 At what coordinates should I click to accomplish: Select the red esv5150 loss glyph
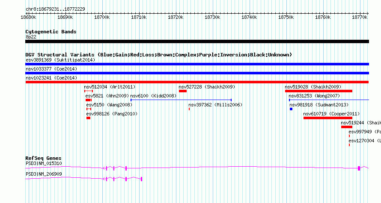[x=89, y=109]
